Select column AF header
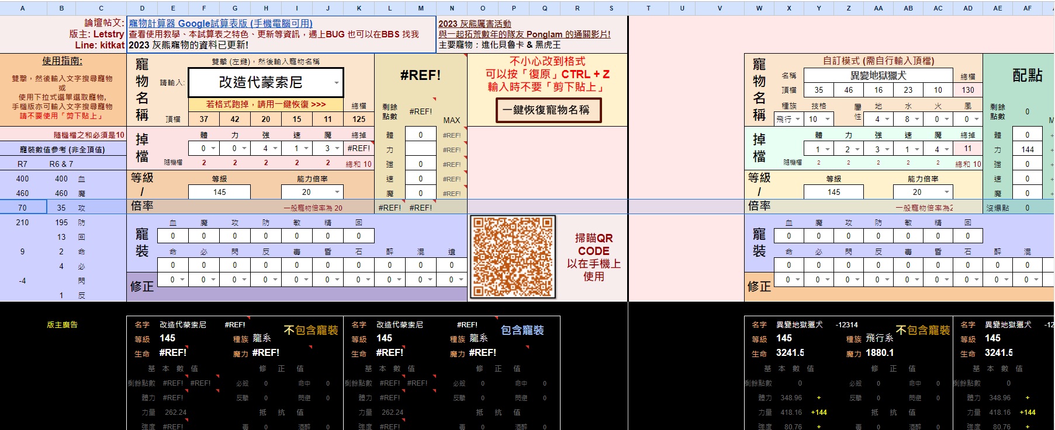1055x430 pixels. point(1028,8)
